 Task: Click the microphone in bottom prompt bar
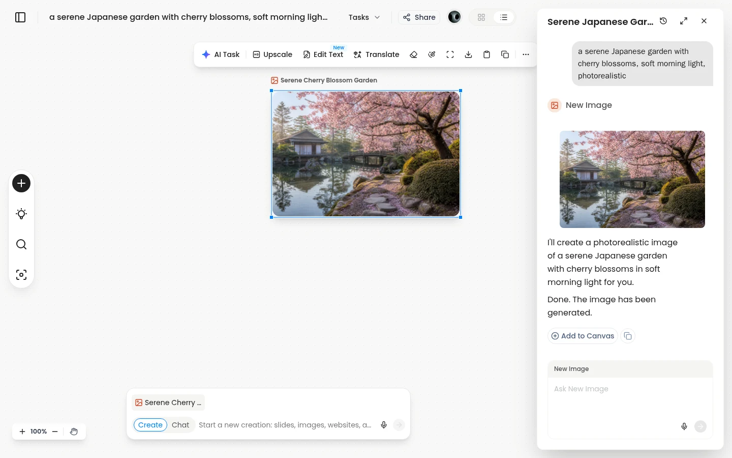point(384,425)
